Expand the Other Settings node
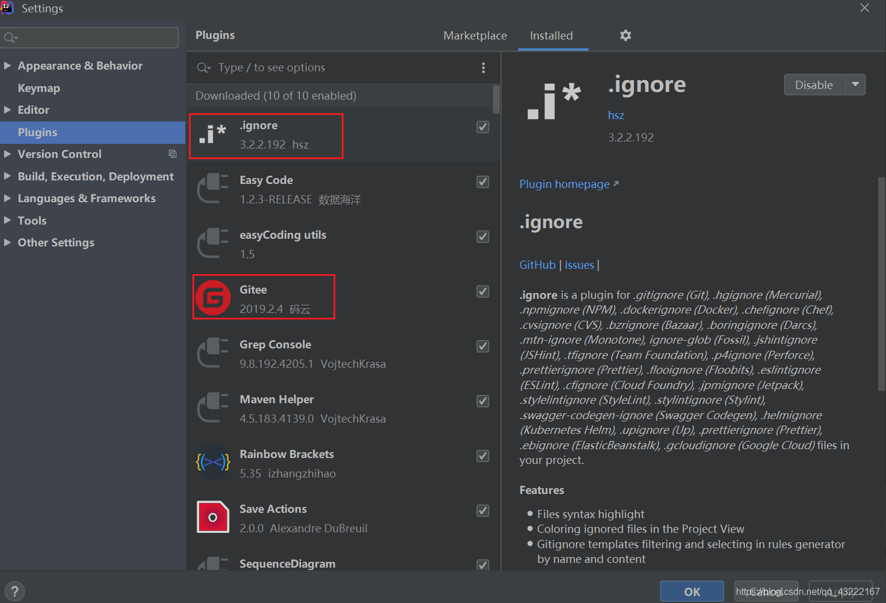This screenshot has height=603, width=886. pyautogui.click(x=8, y=242)
